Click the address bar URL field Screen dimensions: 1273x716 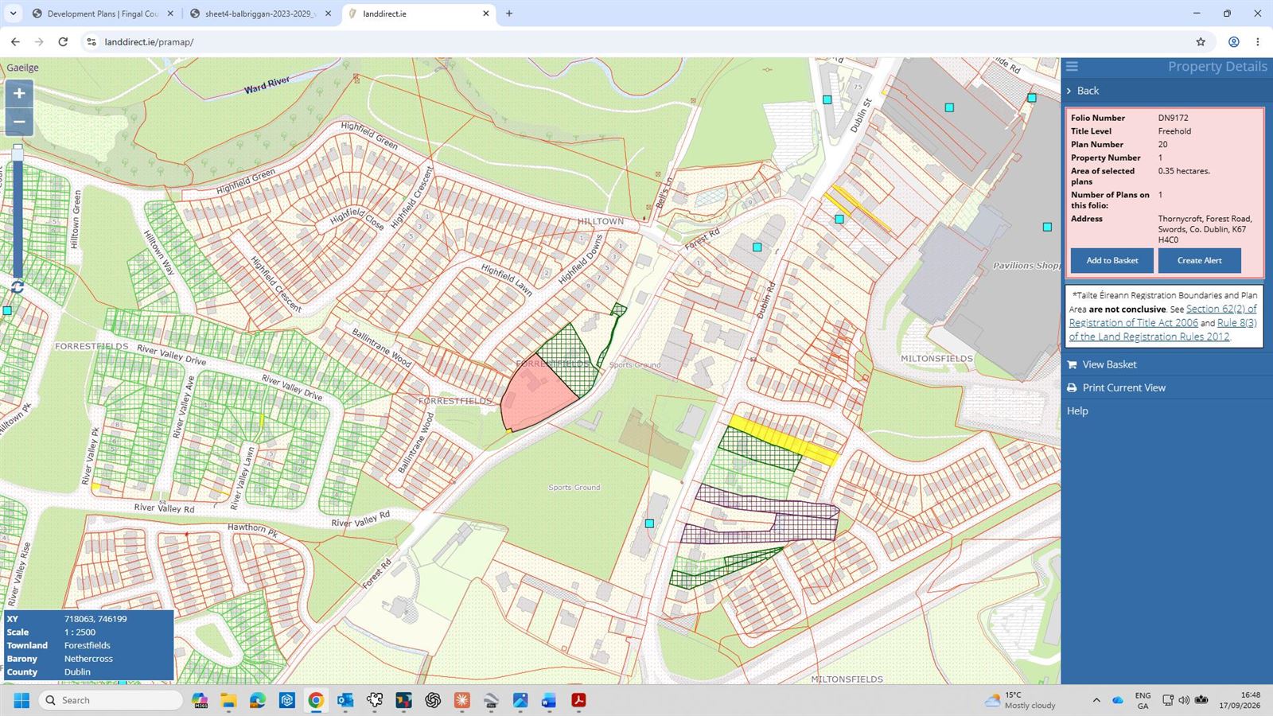coord(636,42)
